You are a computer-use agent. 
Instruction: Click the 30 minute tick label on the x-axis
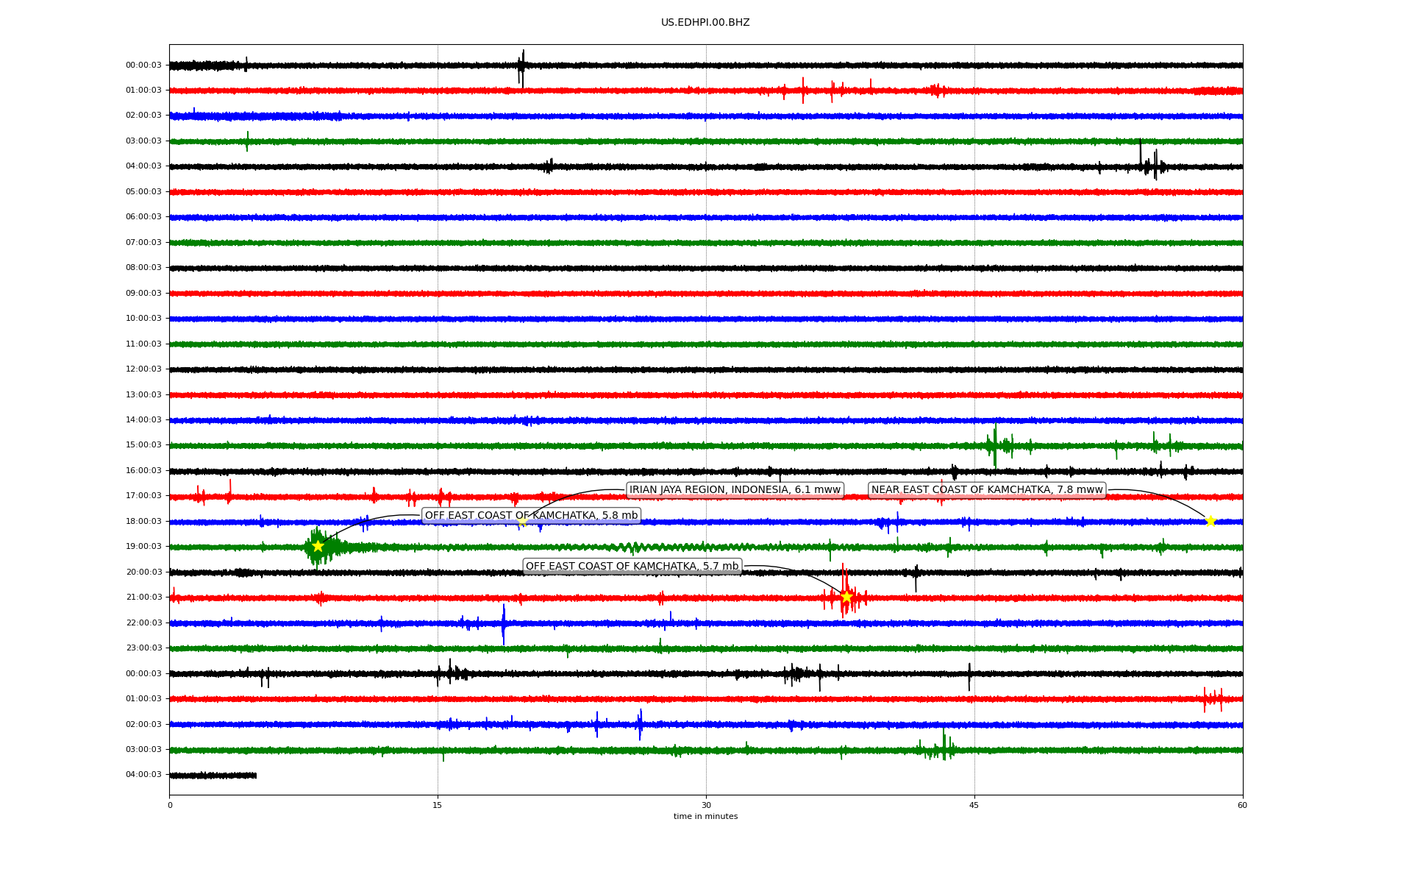tap(706, 805)
